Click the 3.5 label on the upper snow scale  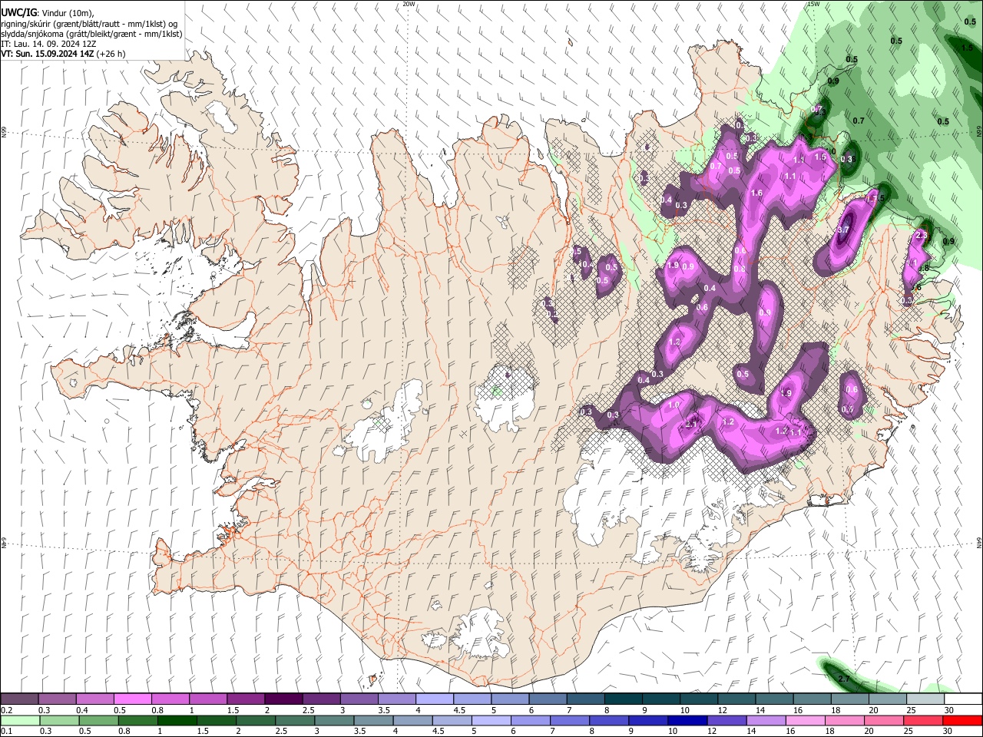pyautogui.click(x=382, y=710)
